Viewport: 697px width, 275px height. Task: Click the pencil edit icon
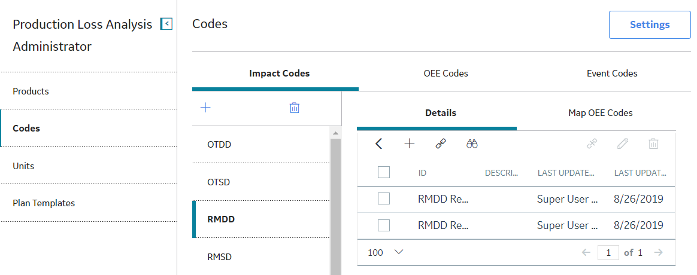(x=622, y=143)
